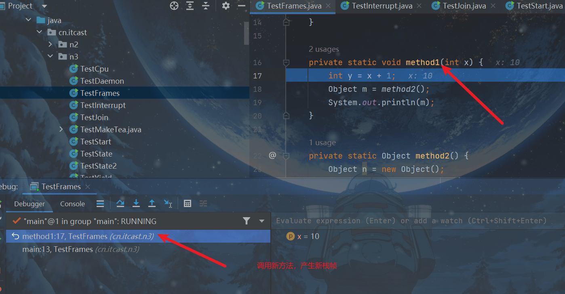Expand the n2 package folder

51,44
